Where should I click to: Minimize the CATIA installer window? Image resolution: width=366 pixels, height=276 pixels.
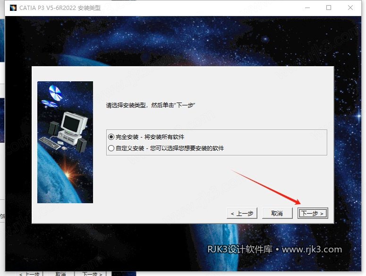coord(307,8)
